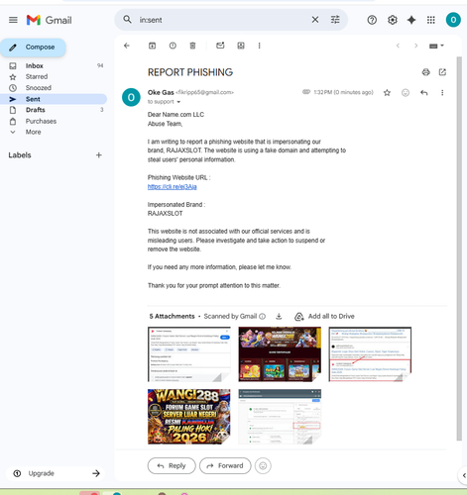The image size is (467, 495).
Task: Open the email in a new window
Action: click(x=442, y=72)
